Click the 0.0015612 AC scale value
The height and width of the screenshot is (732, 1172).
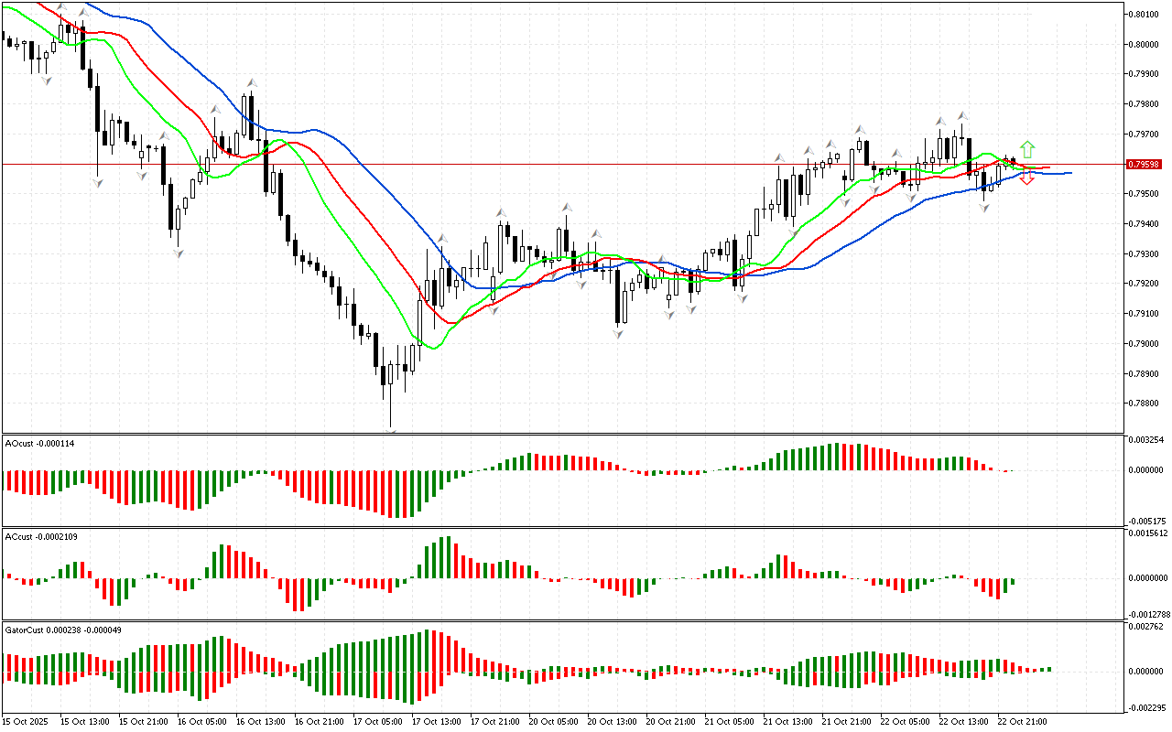[1146, 533]
